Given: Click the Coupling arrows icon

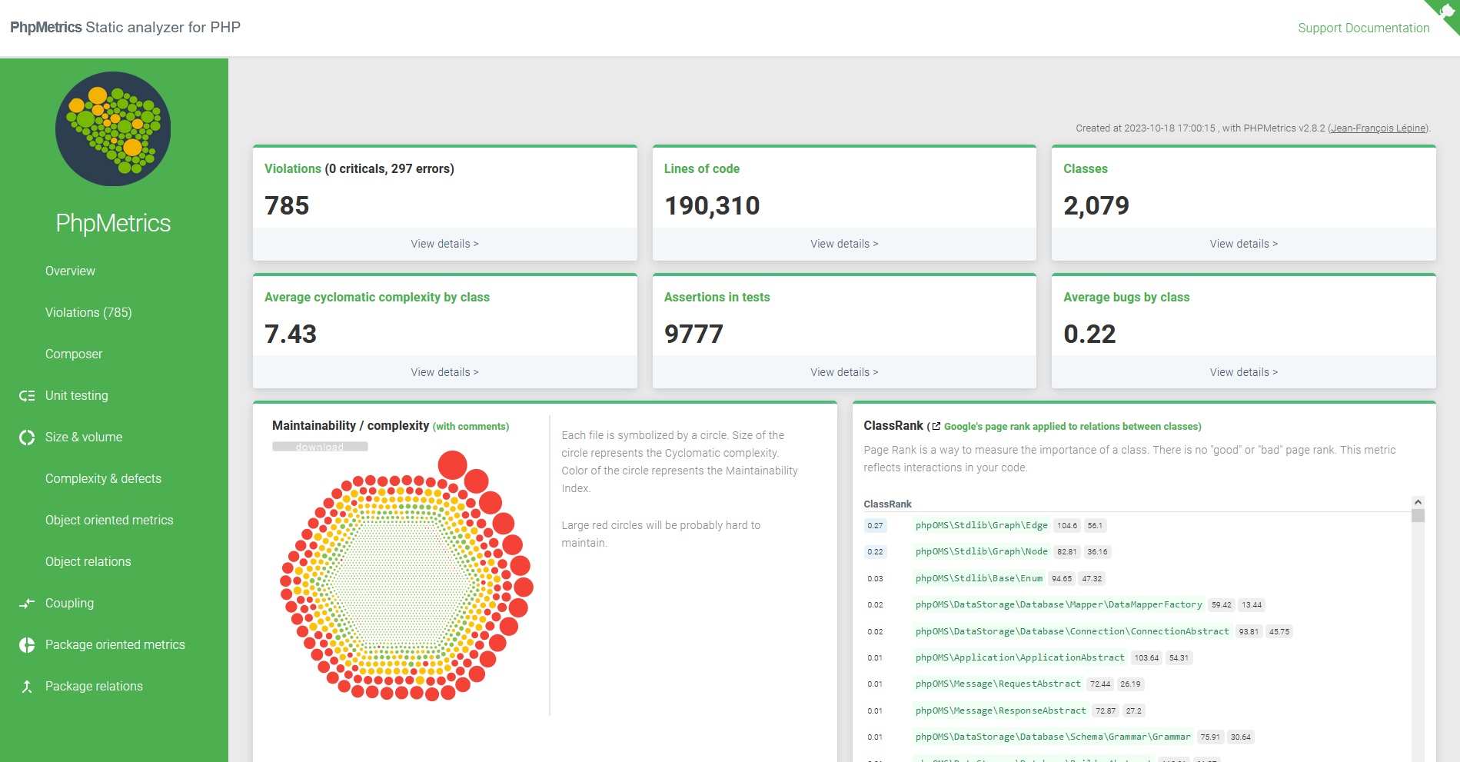Looking at the screenshot, I should pyautogui.click(x=27, y=604).
